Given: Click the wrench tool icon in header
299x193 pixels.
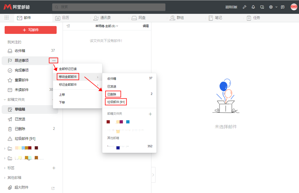Looking at the screenshot, I should [245, 7].
